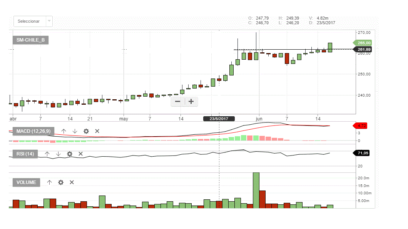The width and height of the screenshot is (408, 229).
Task: Click the 'abr' label on time axis
Action: click(13, 119)
